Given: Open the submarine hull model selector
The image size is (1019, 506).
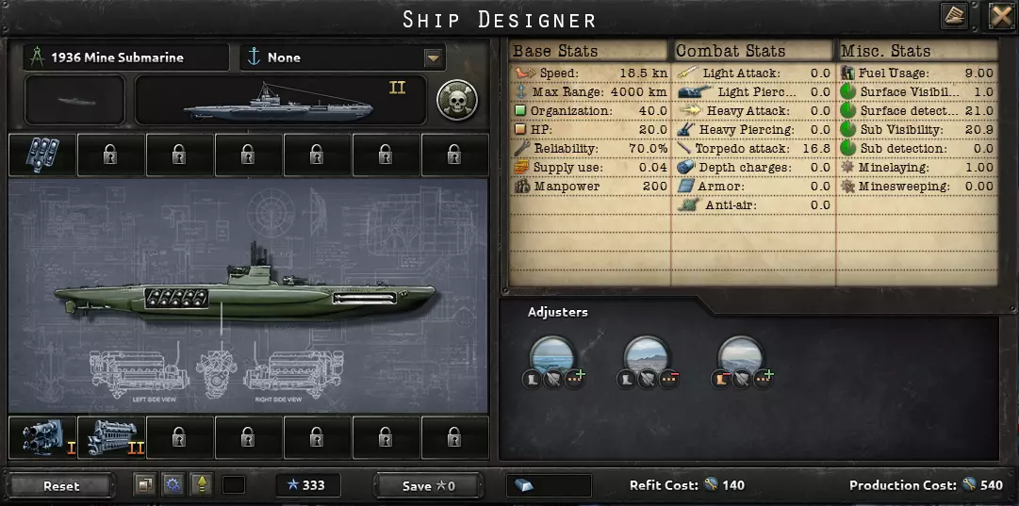Looking at the screenshot, I should pos(280,99).
